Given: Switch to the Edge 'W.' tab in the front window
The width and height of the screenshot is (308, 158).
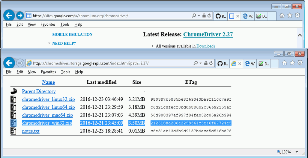Looking at the screenshot, I should click(249, 63).
